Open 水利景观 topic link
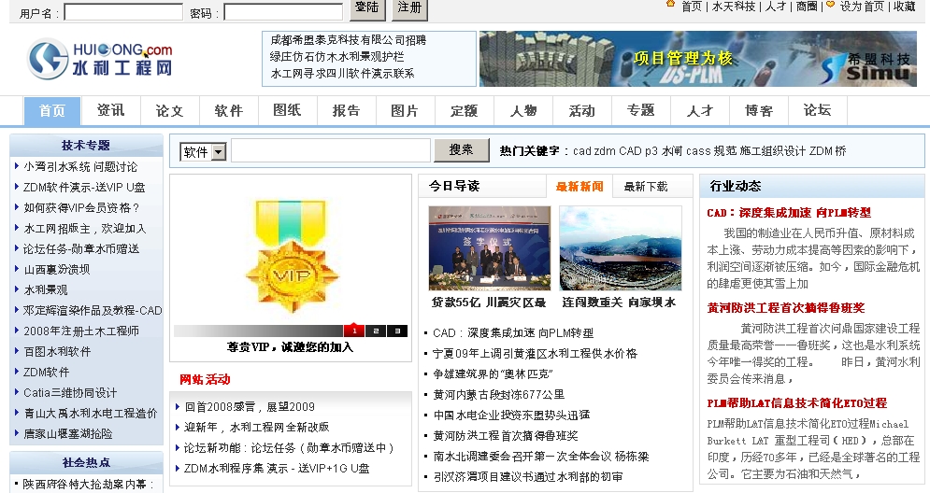 tap(46, 290)
